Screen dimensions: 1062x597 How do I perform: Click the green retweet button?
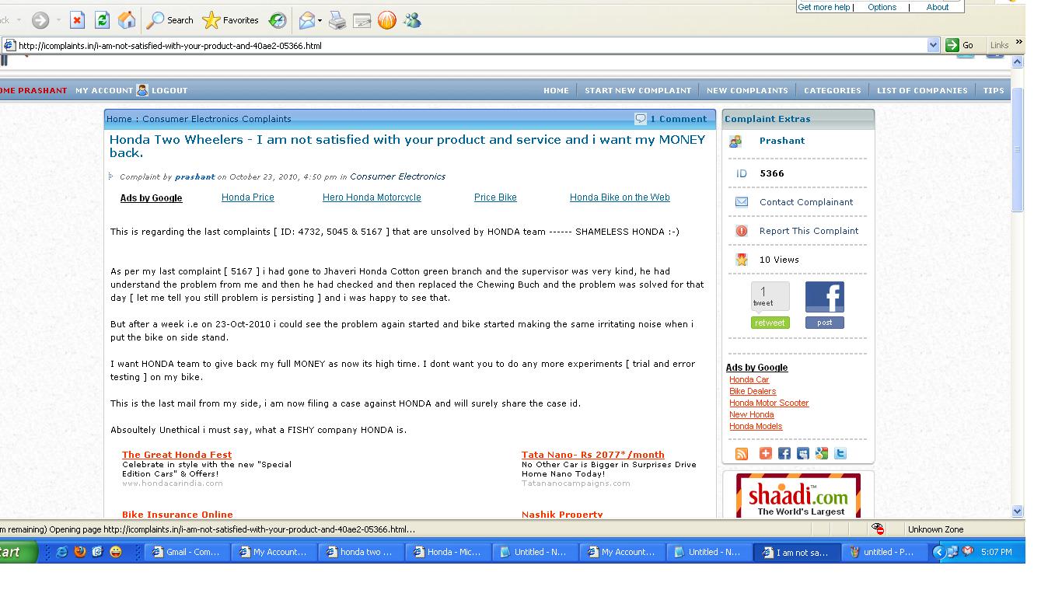[x=770, y=323]
